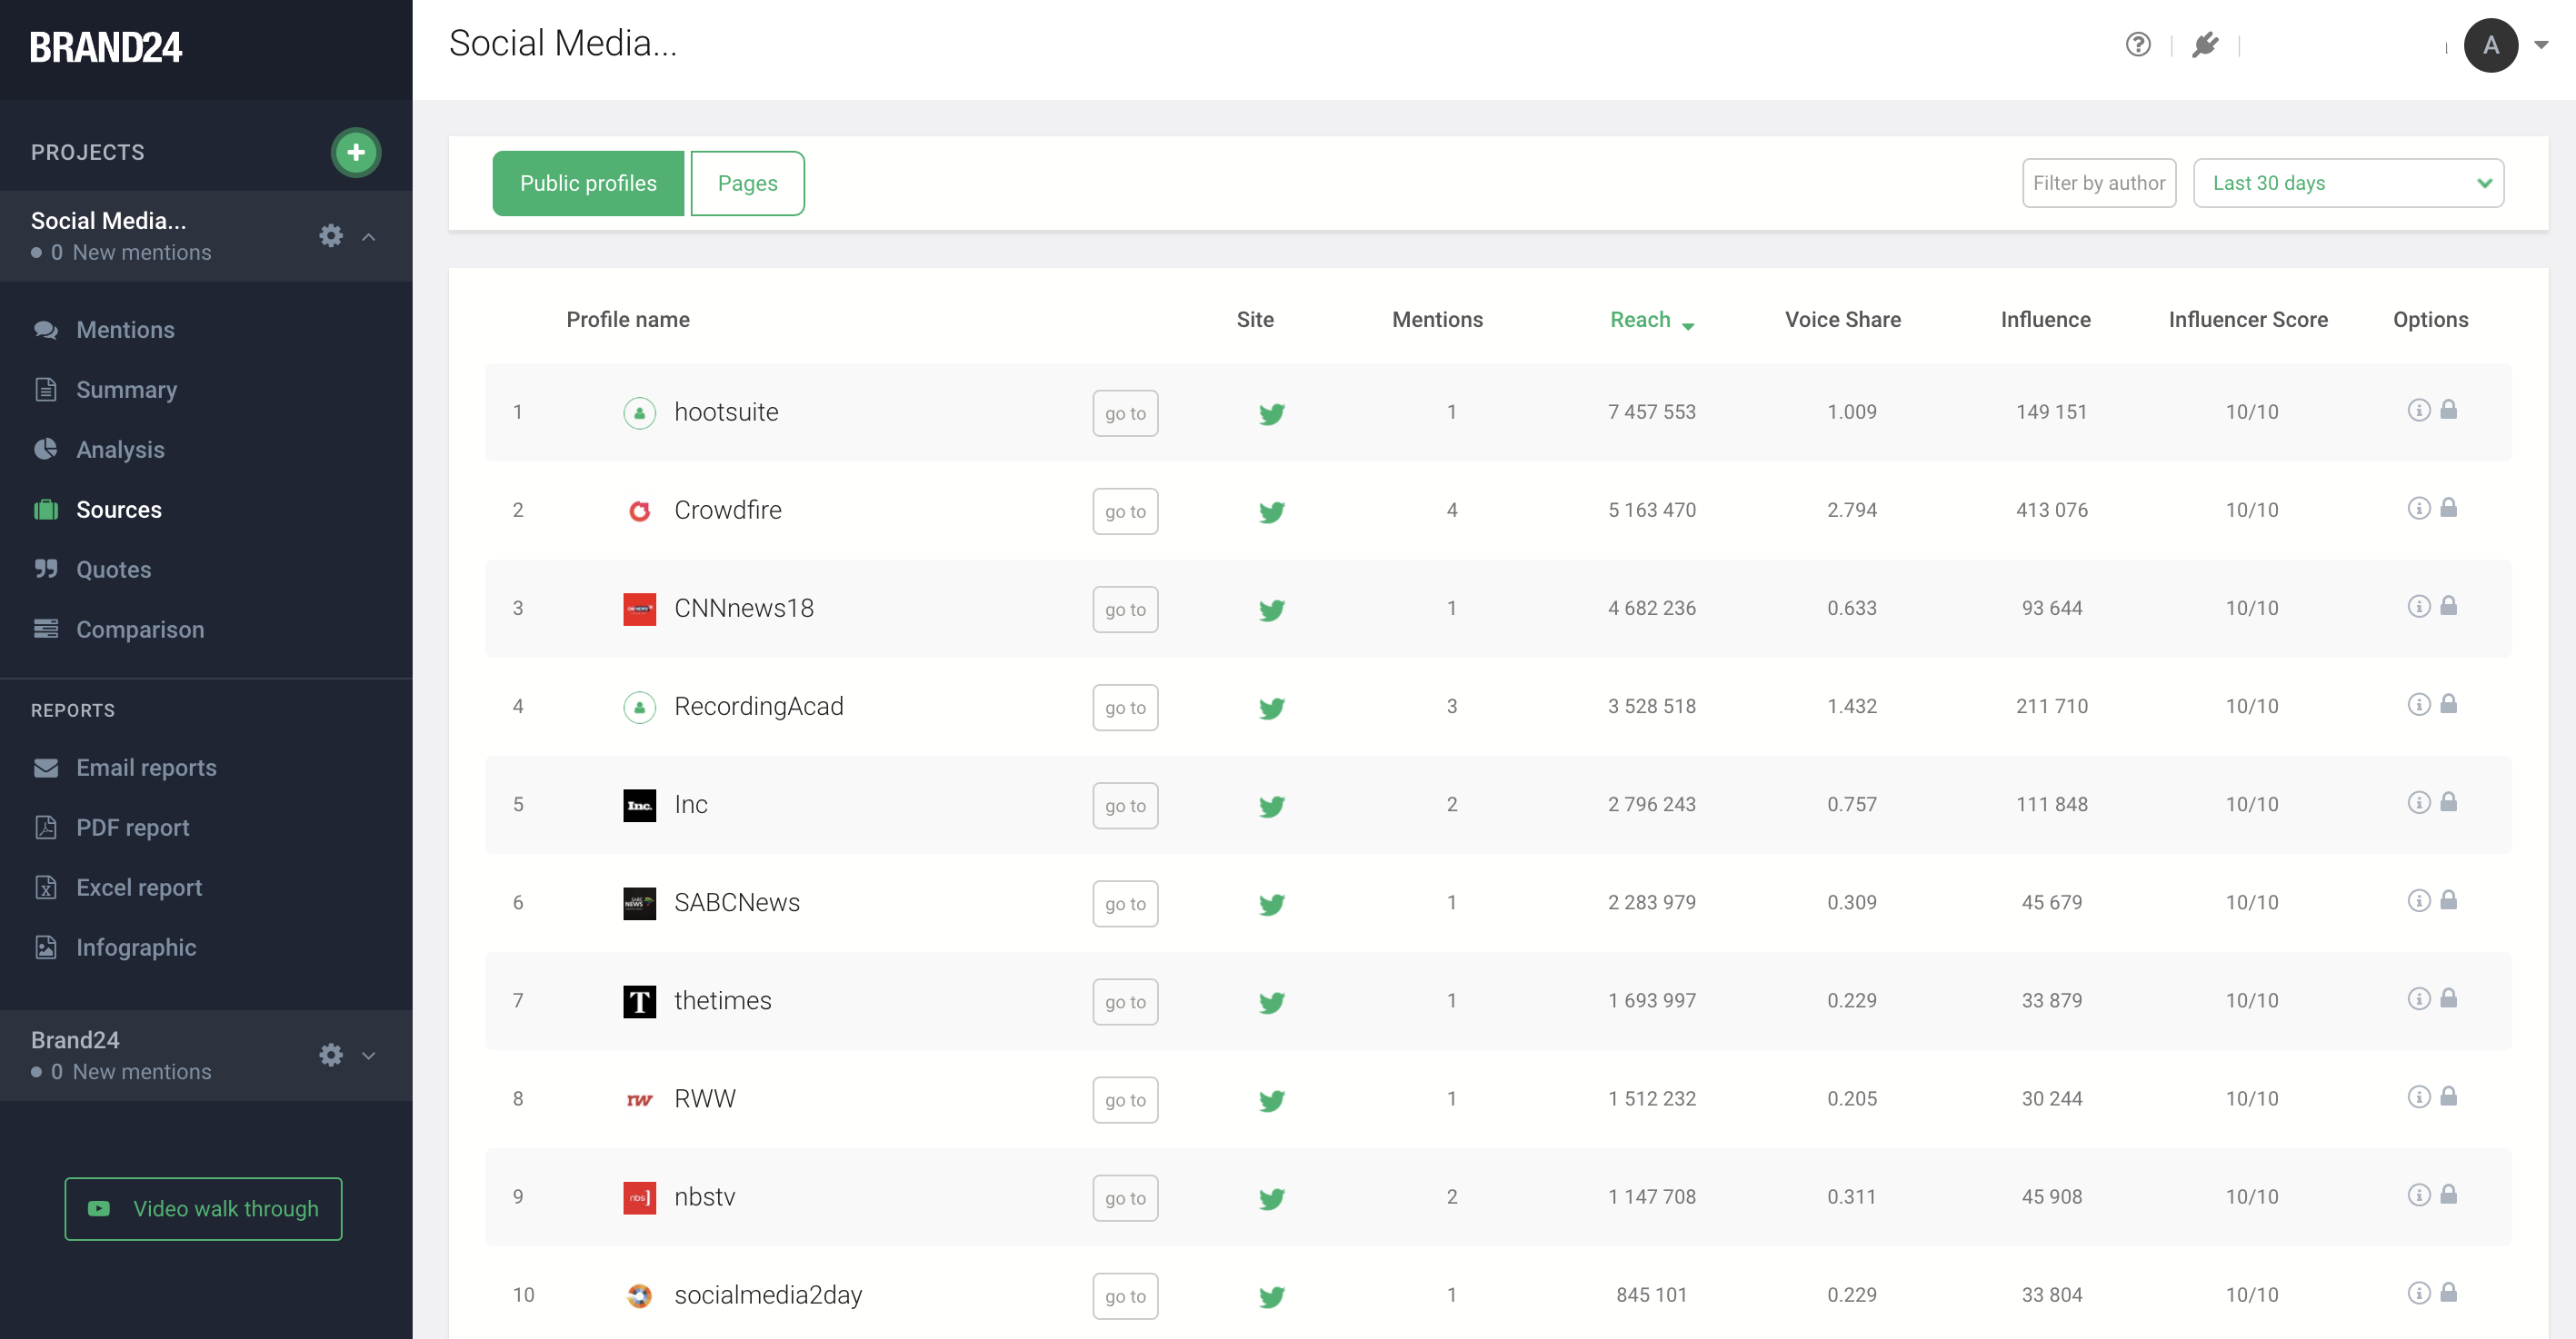This screenshot has width=2576, height=1339.
Task: Open Social Media project settings gear
Action: 331,236
